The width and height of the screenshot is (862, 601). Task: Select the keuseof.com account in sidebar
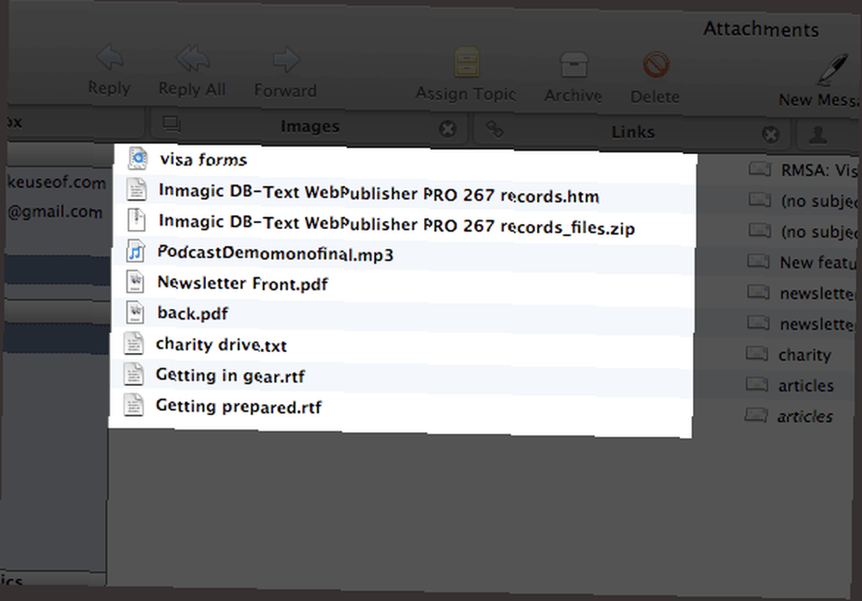coord(57,182)
